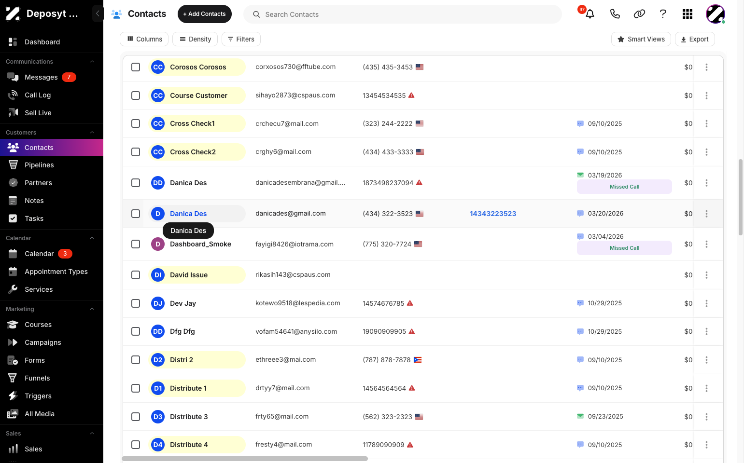Click the Deposyt logo
This screenshot has width=744, height=463.
tap(13, 14)
